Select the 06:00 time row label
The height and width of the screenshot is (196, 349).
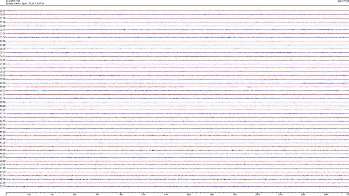[x=3, y=57]
